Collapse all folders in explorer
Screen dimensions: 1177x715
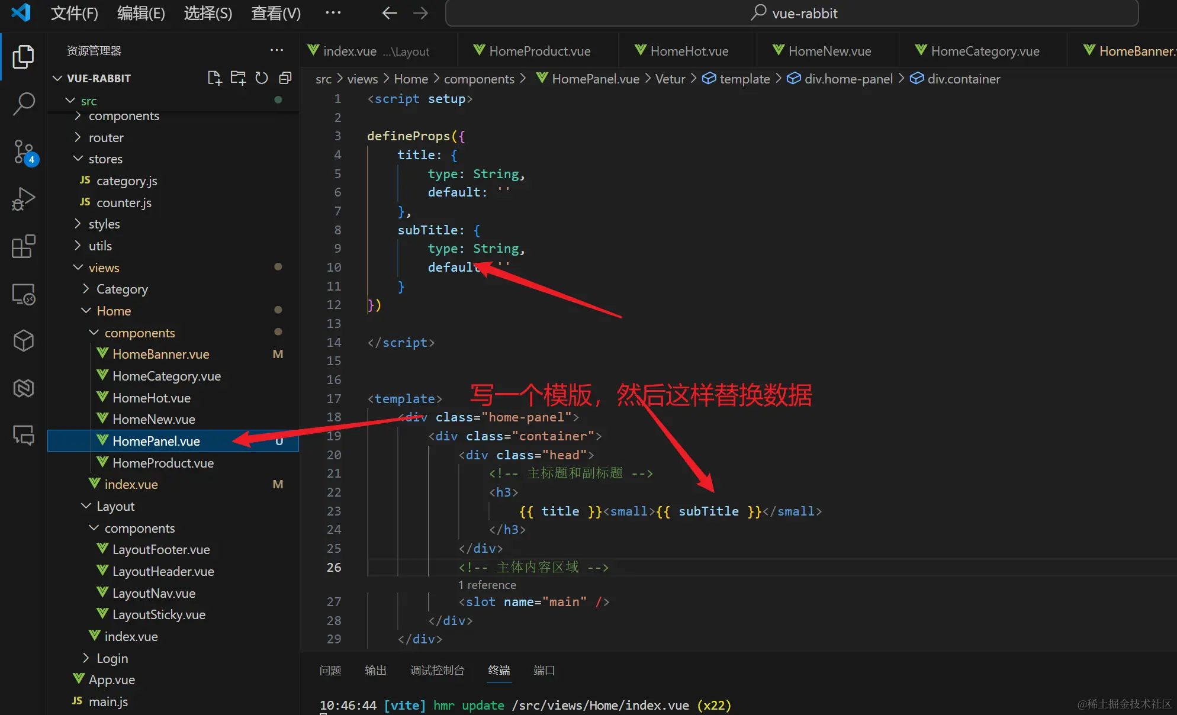(285, 78)
